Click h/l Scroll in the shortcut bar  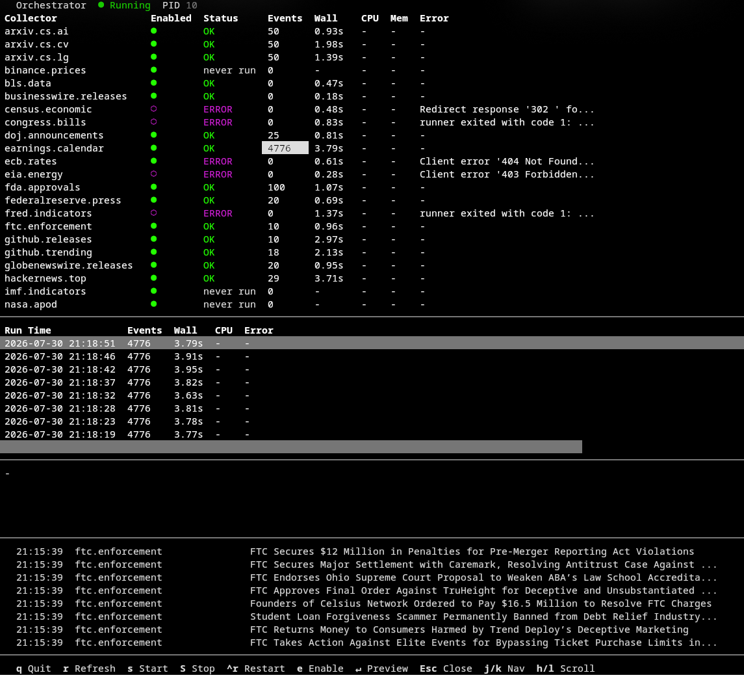click(565, 668)
